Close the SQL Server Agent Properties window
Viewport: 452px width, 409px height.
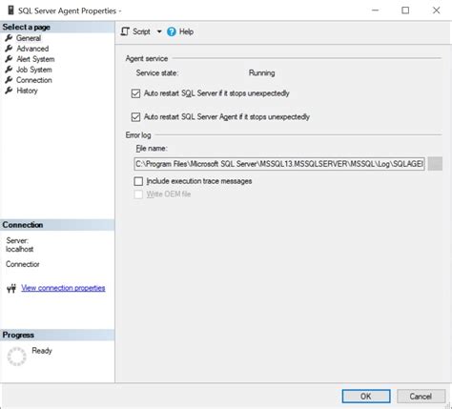tap(436, 10)
